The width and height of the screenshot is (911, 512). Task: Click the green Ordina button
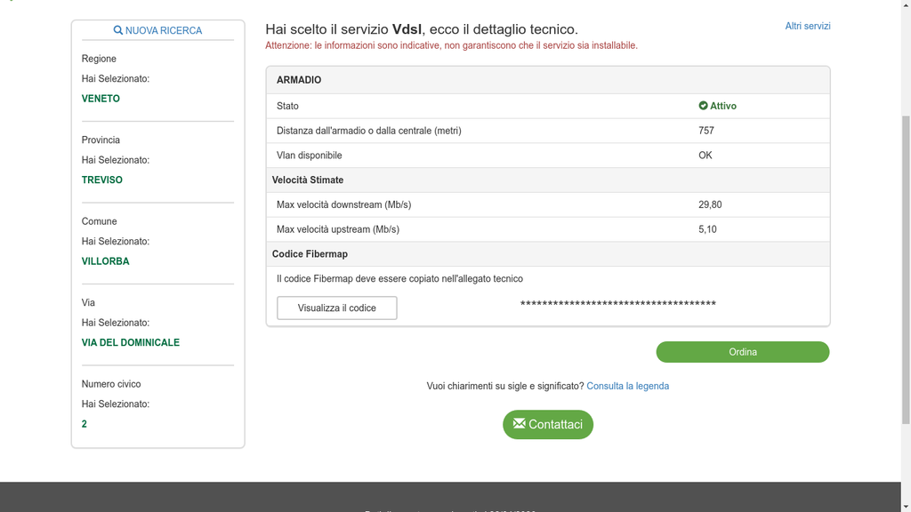coord(742,352)
